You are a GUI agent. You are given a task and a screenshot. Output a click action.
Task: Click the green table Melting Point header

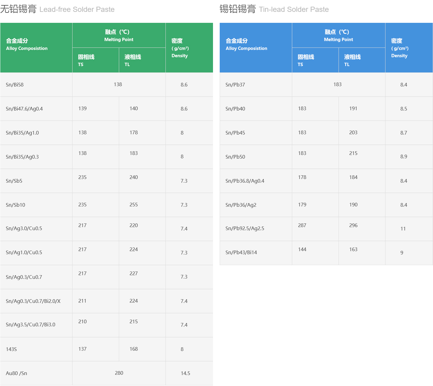point(119,35)
